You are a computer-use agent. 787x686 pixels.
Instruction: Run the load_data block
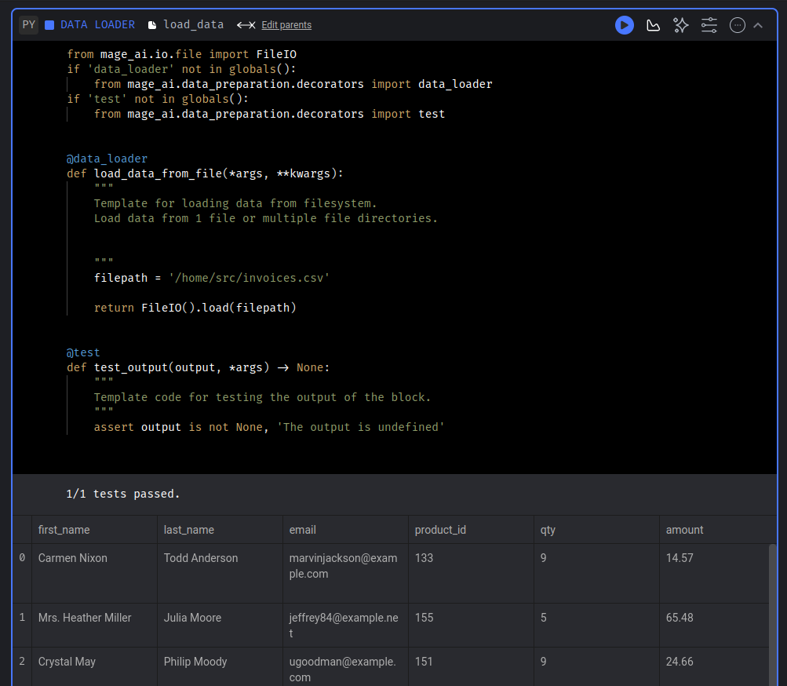point(624,24)
